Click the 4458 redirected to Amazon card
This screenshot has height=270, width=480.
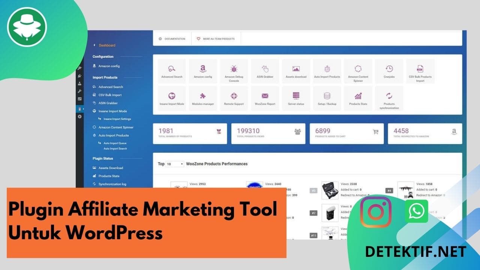pyautogui.click(x=425, y=133)
